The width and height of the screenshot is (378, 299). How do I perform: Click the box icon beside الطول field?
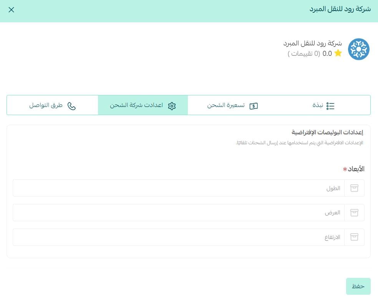(354, 188)
